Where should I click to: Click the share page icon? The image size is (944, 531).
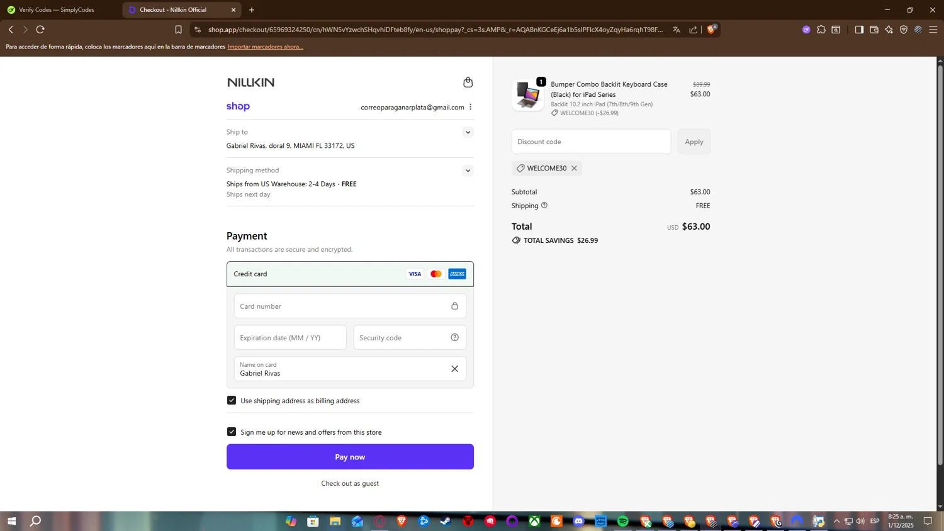(x=693, y=30)
